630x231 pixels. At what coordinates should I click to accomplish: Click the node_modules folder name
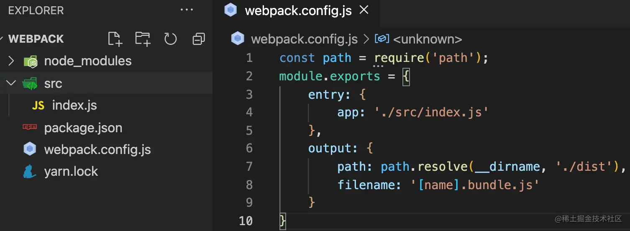(88, 62)
